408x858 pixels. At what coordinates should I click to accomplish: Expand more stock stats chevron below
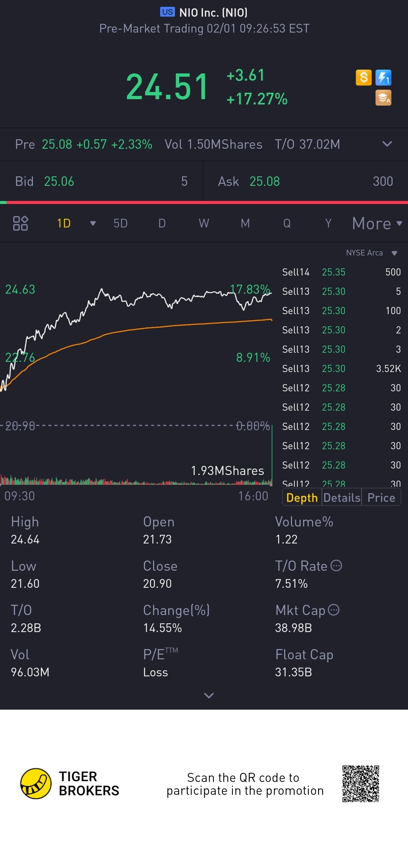(x=209, y=695)
